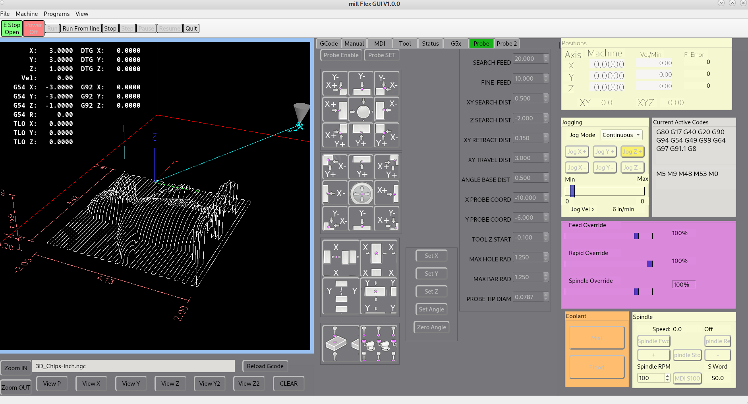Select the round boss center probe icon
The height and width of the screenshot is (404, 748).
click(x=361, y=109)
